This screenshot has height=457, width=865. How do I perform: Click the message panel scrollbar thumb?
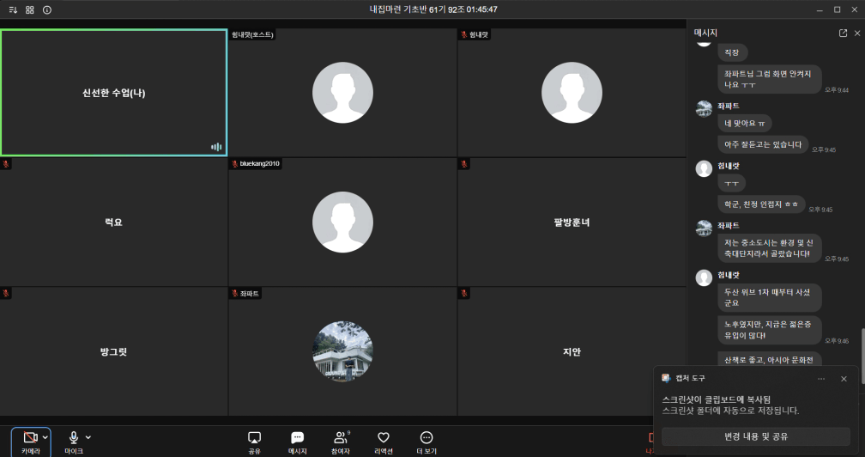tap(862, 356)
